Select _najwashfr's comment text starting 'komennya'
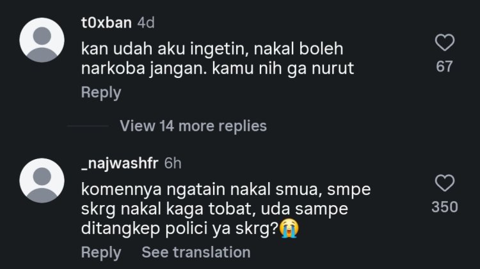 tap(226, 209)
